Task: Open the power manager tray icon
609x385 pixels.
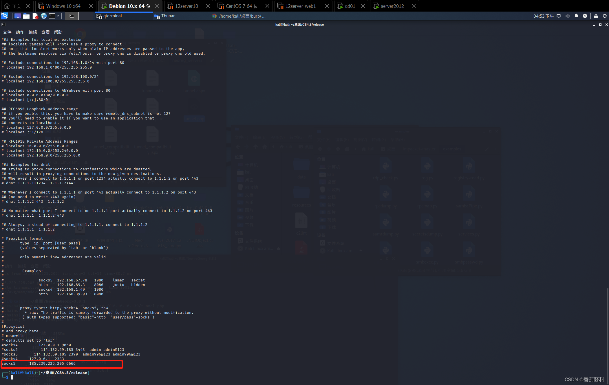Action: [x=585, y=16]
